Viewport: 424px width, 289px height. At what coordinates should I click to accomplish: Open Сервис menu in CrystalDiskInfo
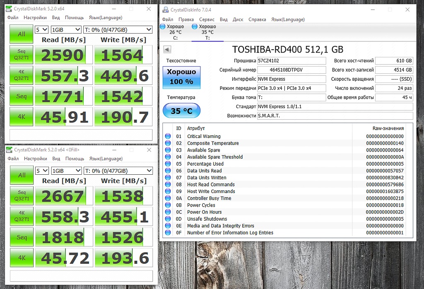[207, 19]
